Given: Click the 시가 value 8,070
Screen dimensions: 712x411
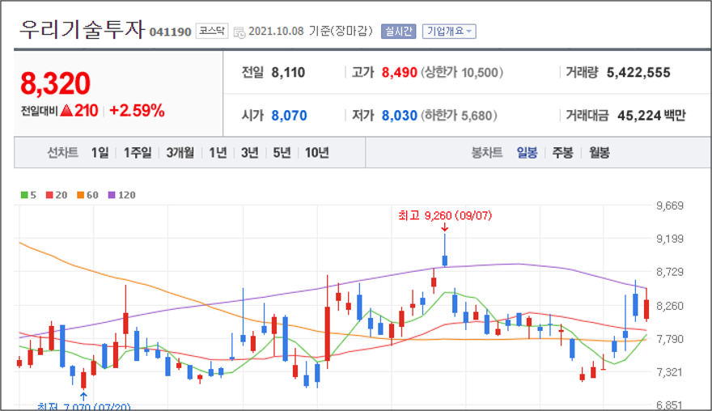Looking at the screenshot, I should tap(290, 116).
